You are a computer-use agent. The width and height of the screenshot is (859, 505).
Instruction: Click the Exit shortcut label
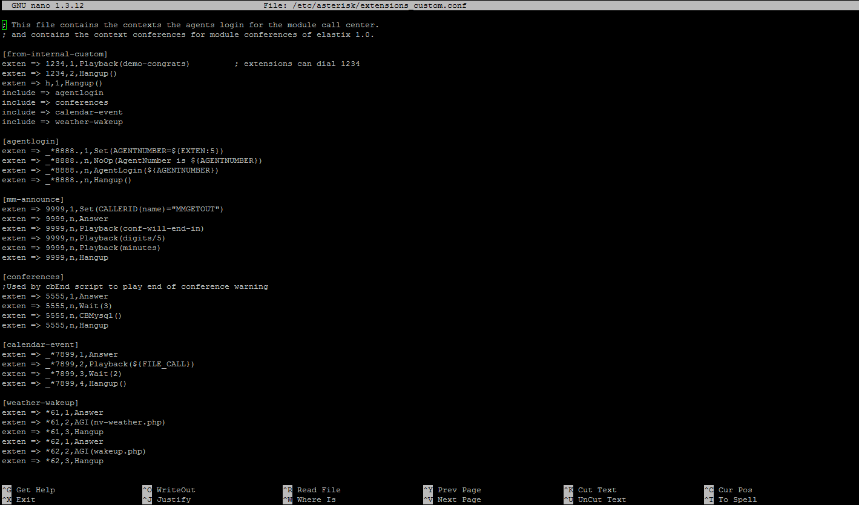(x=25, y=500)
